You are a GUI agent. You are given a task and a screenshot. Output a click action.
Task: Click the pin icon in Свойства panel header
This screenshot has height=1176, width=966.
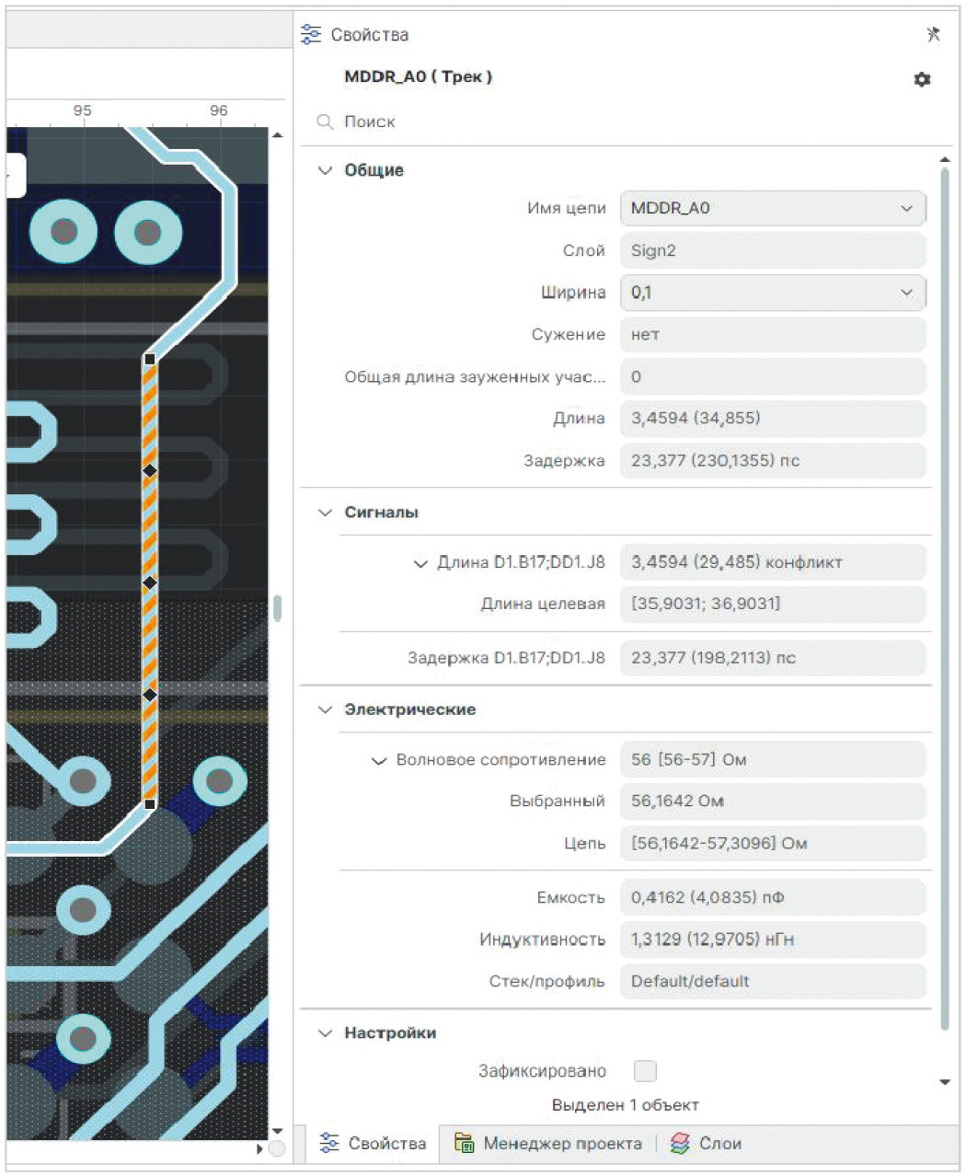pos(932,35)
